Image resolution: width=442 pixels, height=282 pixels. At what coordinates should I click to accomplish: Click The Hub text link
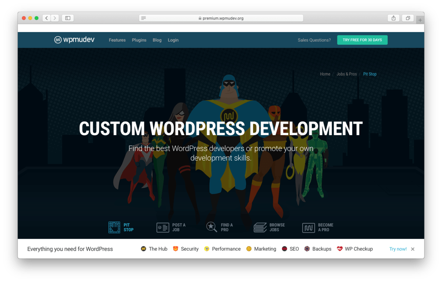pyautogui.click(x=158, y=249)
